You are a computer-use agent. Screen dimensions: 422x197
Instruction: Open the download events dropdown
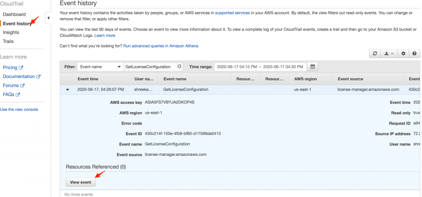pos(389,54)
